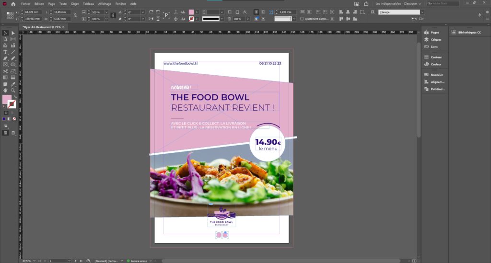This screenshot has height=263, width=491.
Task: Toggle Normal view mode button at toolbox bottom
Action: coord(6,133)
